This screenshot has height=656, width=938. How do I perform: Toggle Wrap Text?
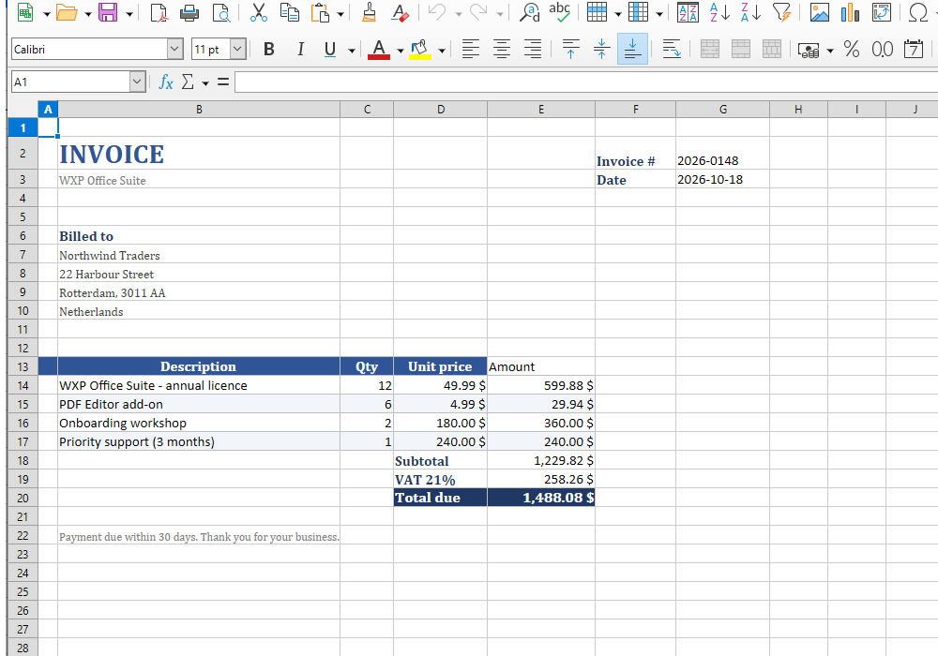coord(672,49)
